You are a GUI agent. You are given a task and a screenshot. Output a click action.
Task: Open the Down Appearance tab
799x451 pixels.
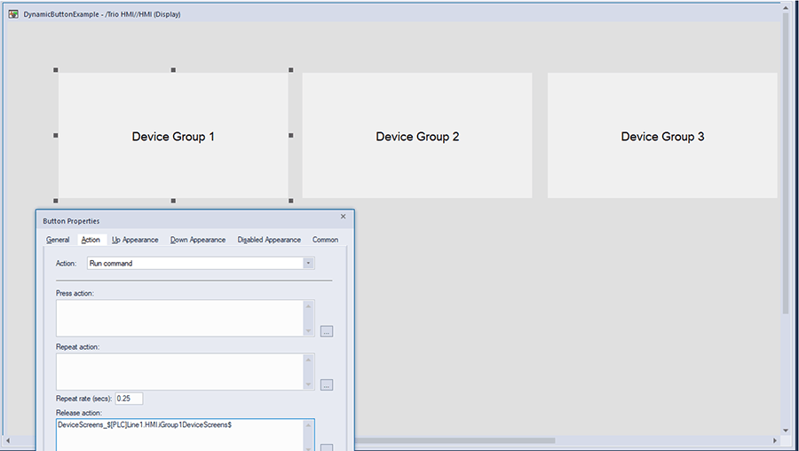[x=198, y=240]
